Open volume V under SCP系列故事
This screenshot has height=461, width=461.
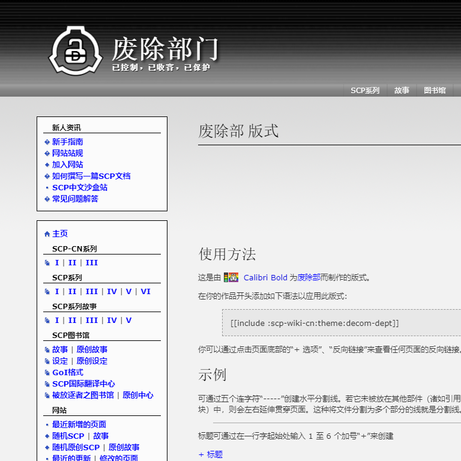coord(128,321)
